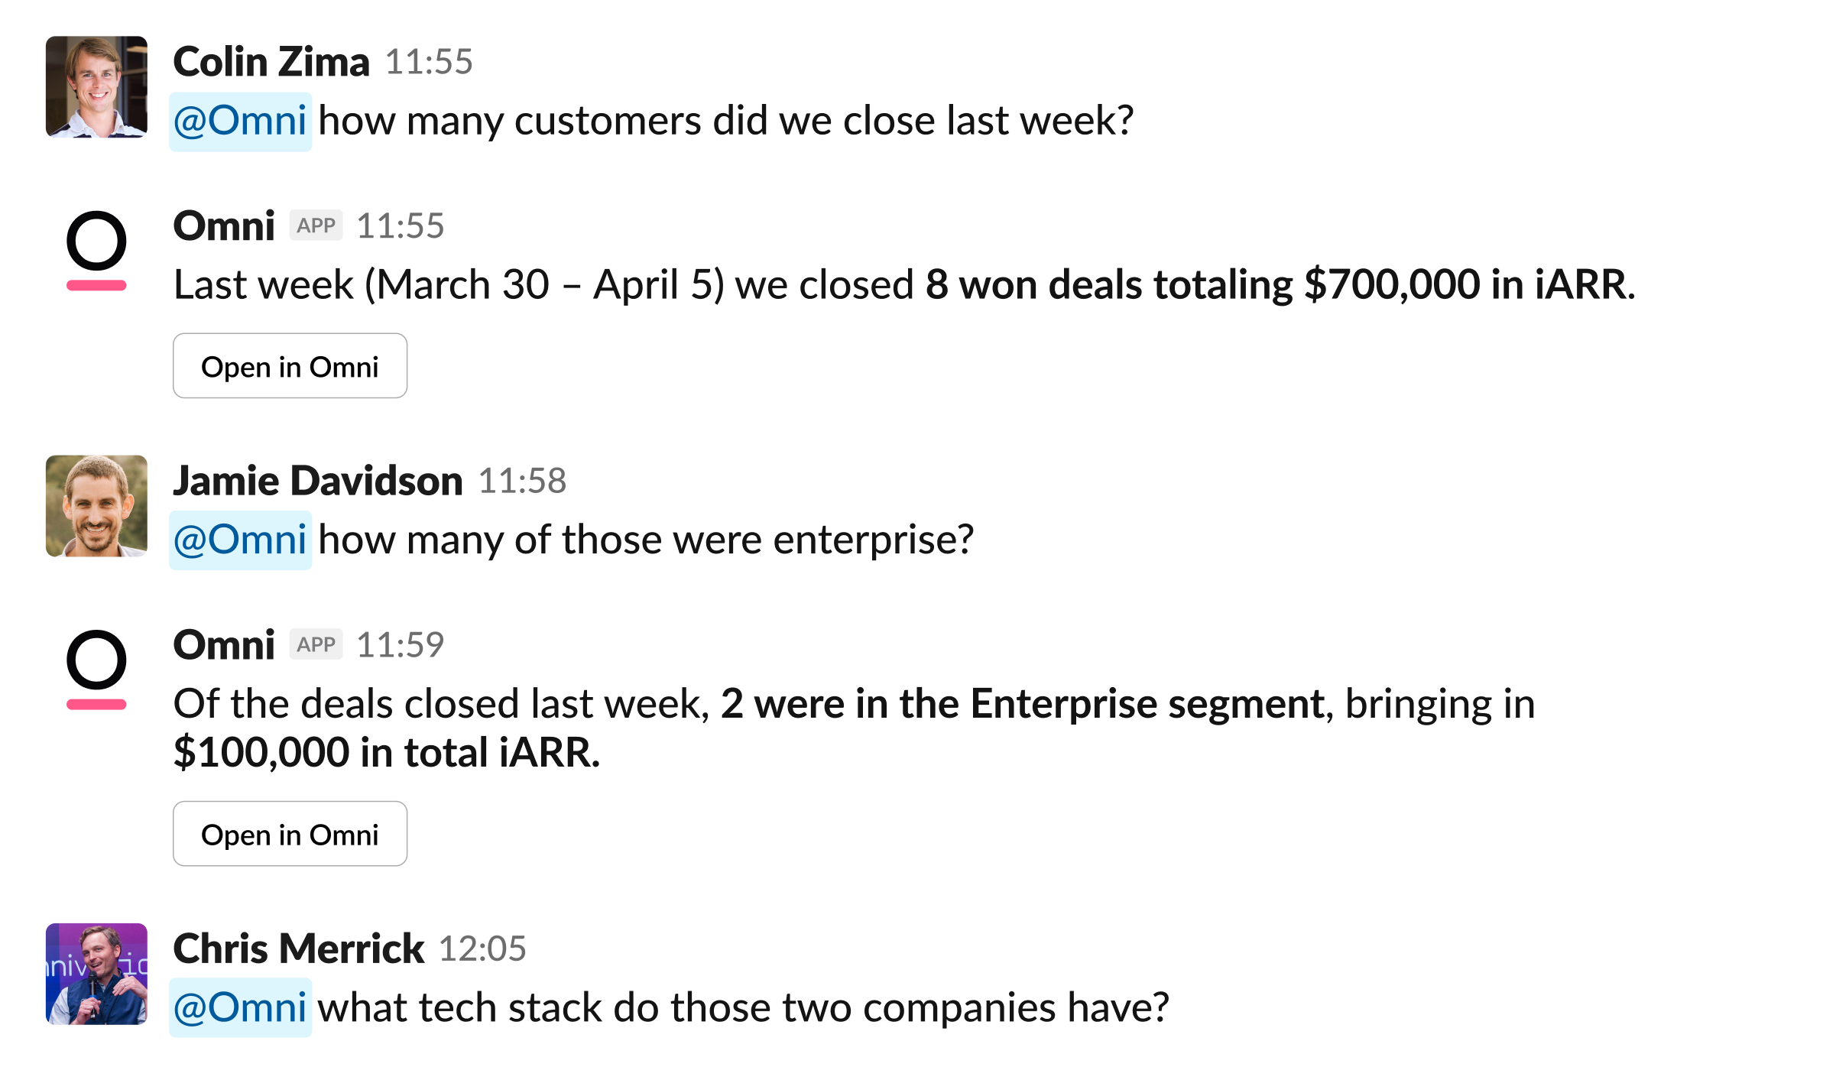Click the Omni bot's name in the first reply

pyautogui.click(x=224, y=225)
